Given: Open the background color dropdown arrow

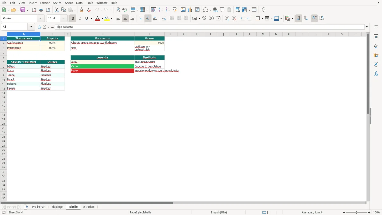Looking at the screenshot, I should coord(111,18).
